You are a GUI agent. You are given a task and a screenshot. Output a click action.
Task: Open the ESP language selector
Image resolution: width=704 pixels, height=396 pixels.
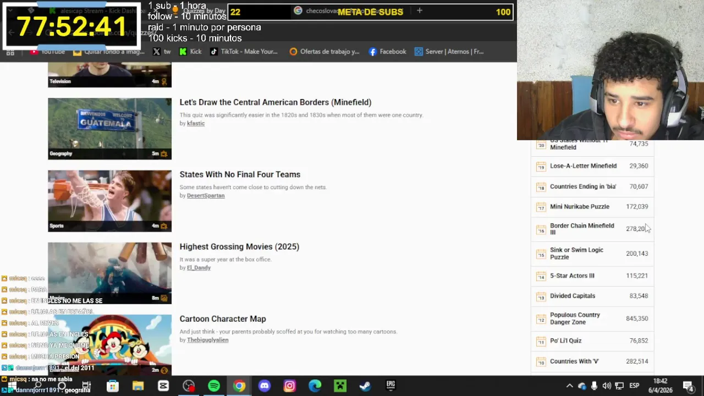(x=634, y=386)
